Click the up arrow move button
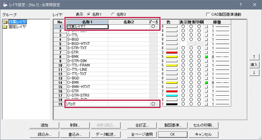 (x=254, y=57)
